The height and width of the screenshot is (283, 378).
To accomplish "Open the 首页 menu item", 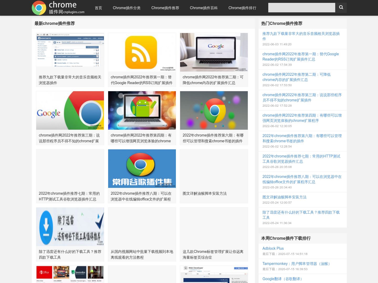I will [x=98, y=8].
